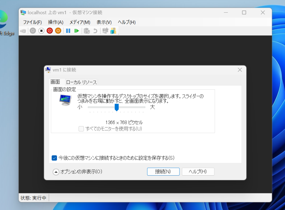Screen dimensions: 285x210
Task: Click the 小 label beside the slider
Action: pos(80,107)
